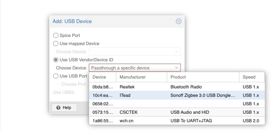The width and height of the screenshot is (278, 131).
Task: Click the Passthrough a specific device field
Action: click(135, 68)
